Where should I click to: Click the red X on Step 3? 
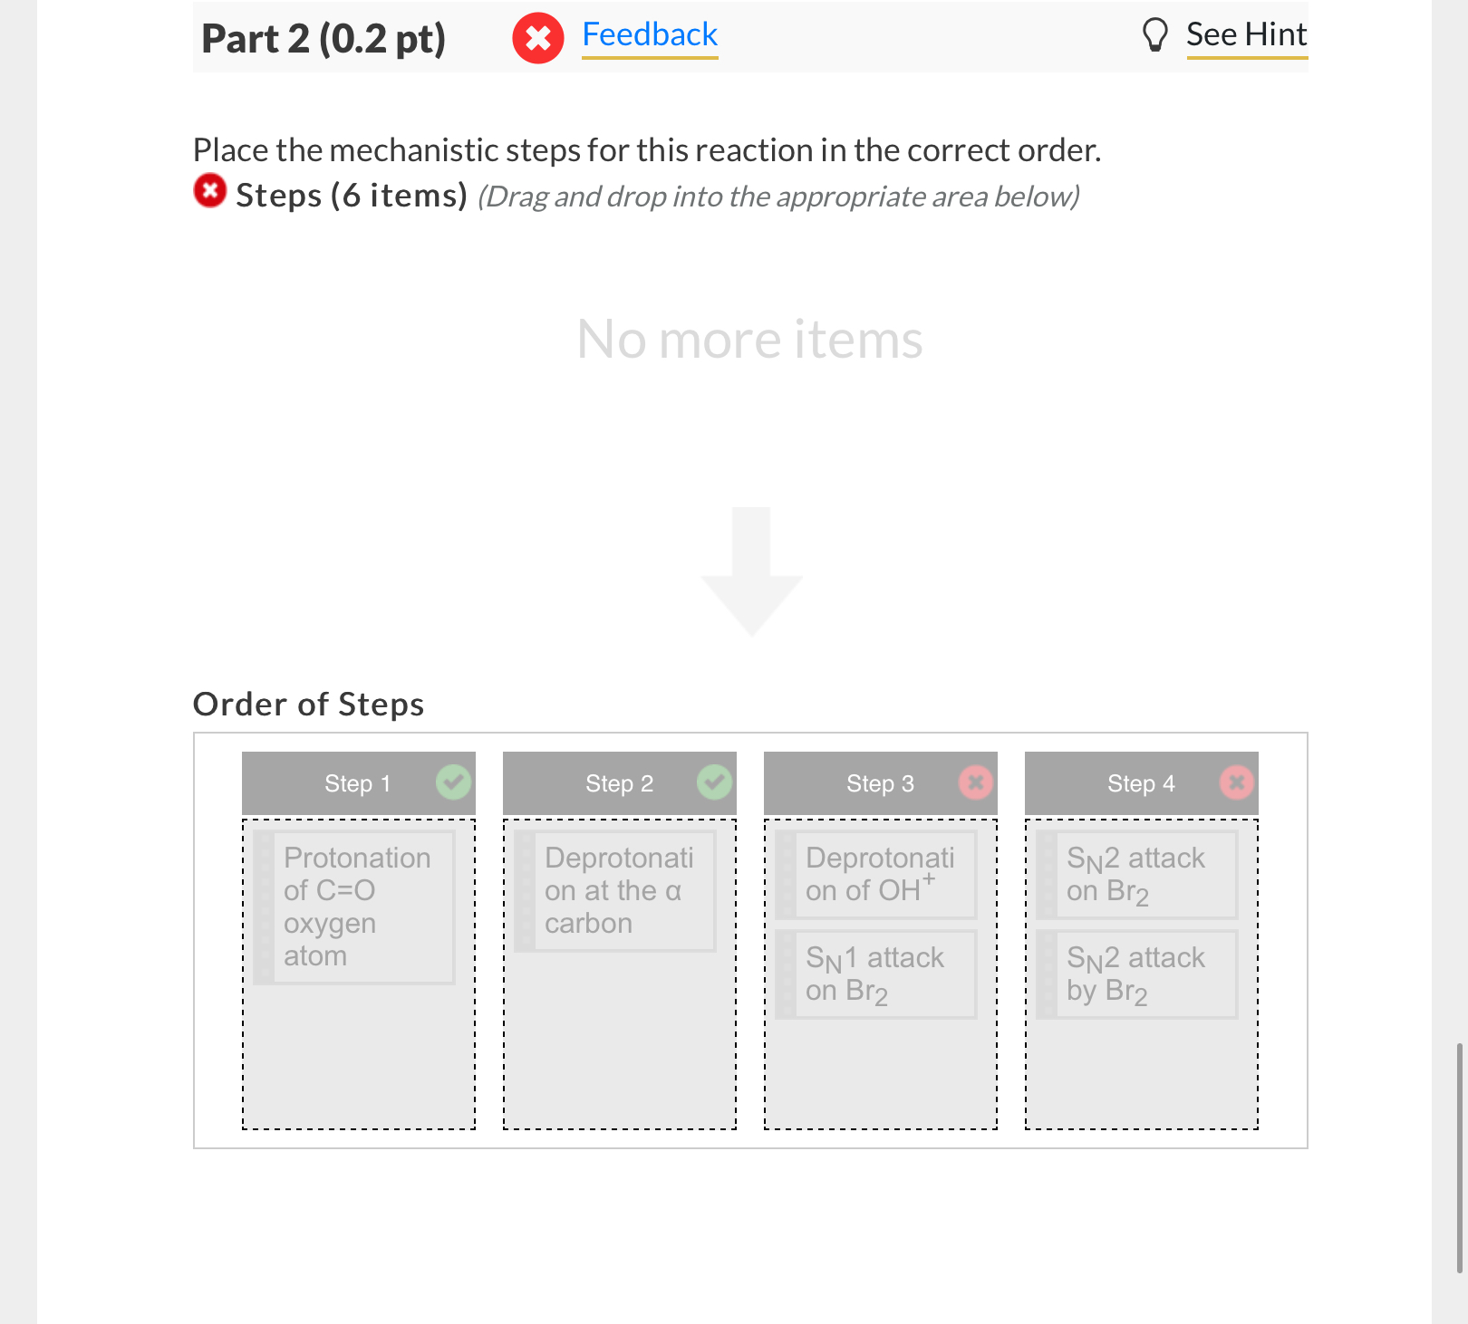pos(975,782)
